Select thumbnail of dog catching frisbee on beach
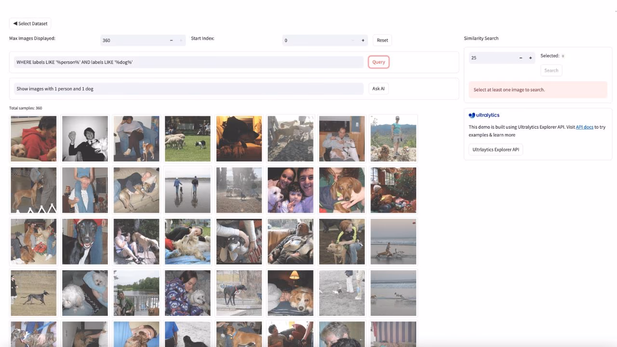The height and width of the screenshot is (347, 617). click(393, 241)
